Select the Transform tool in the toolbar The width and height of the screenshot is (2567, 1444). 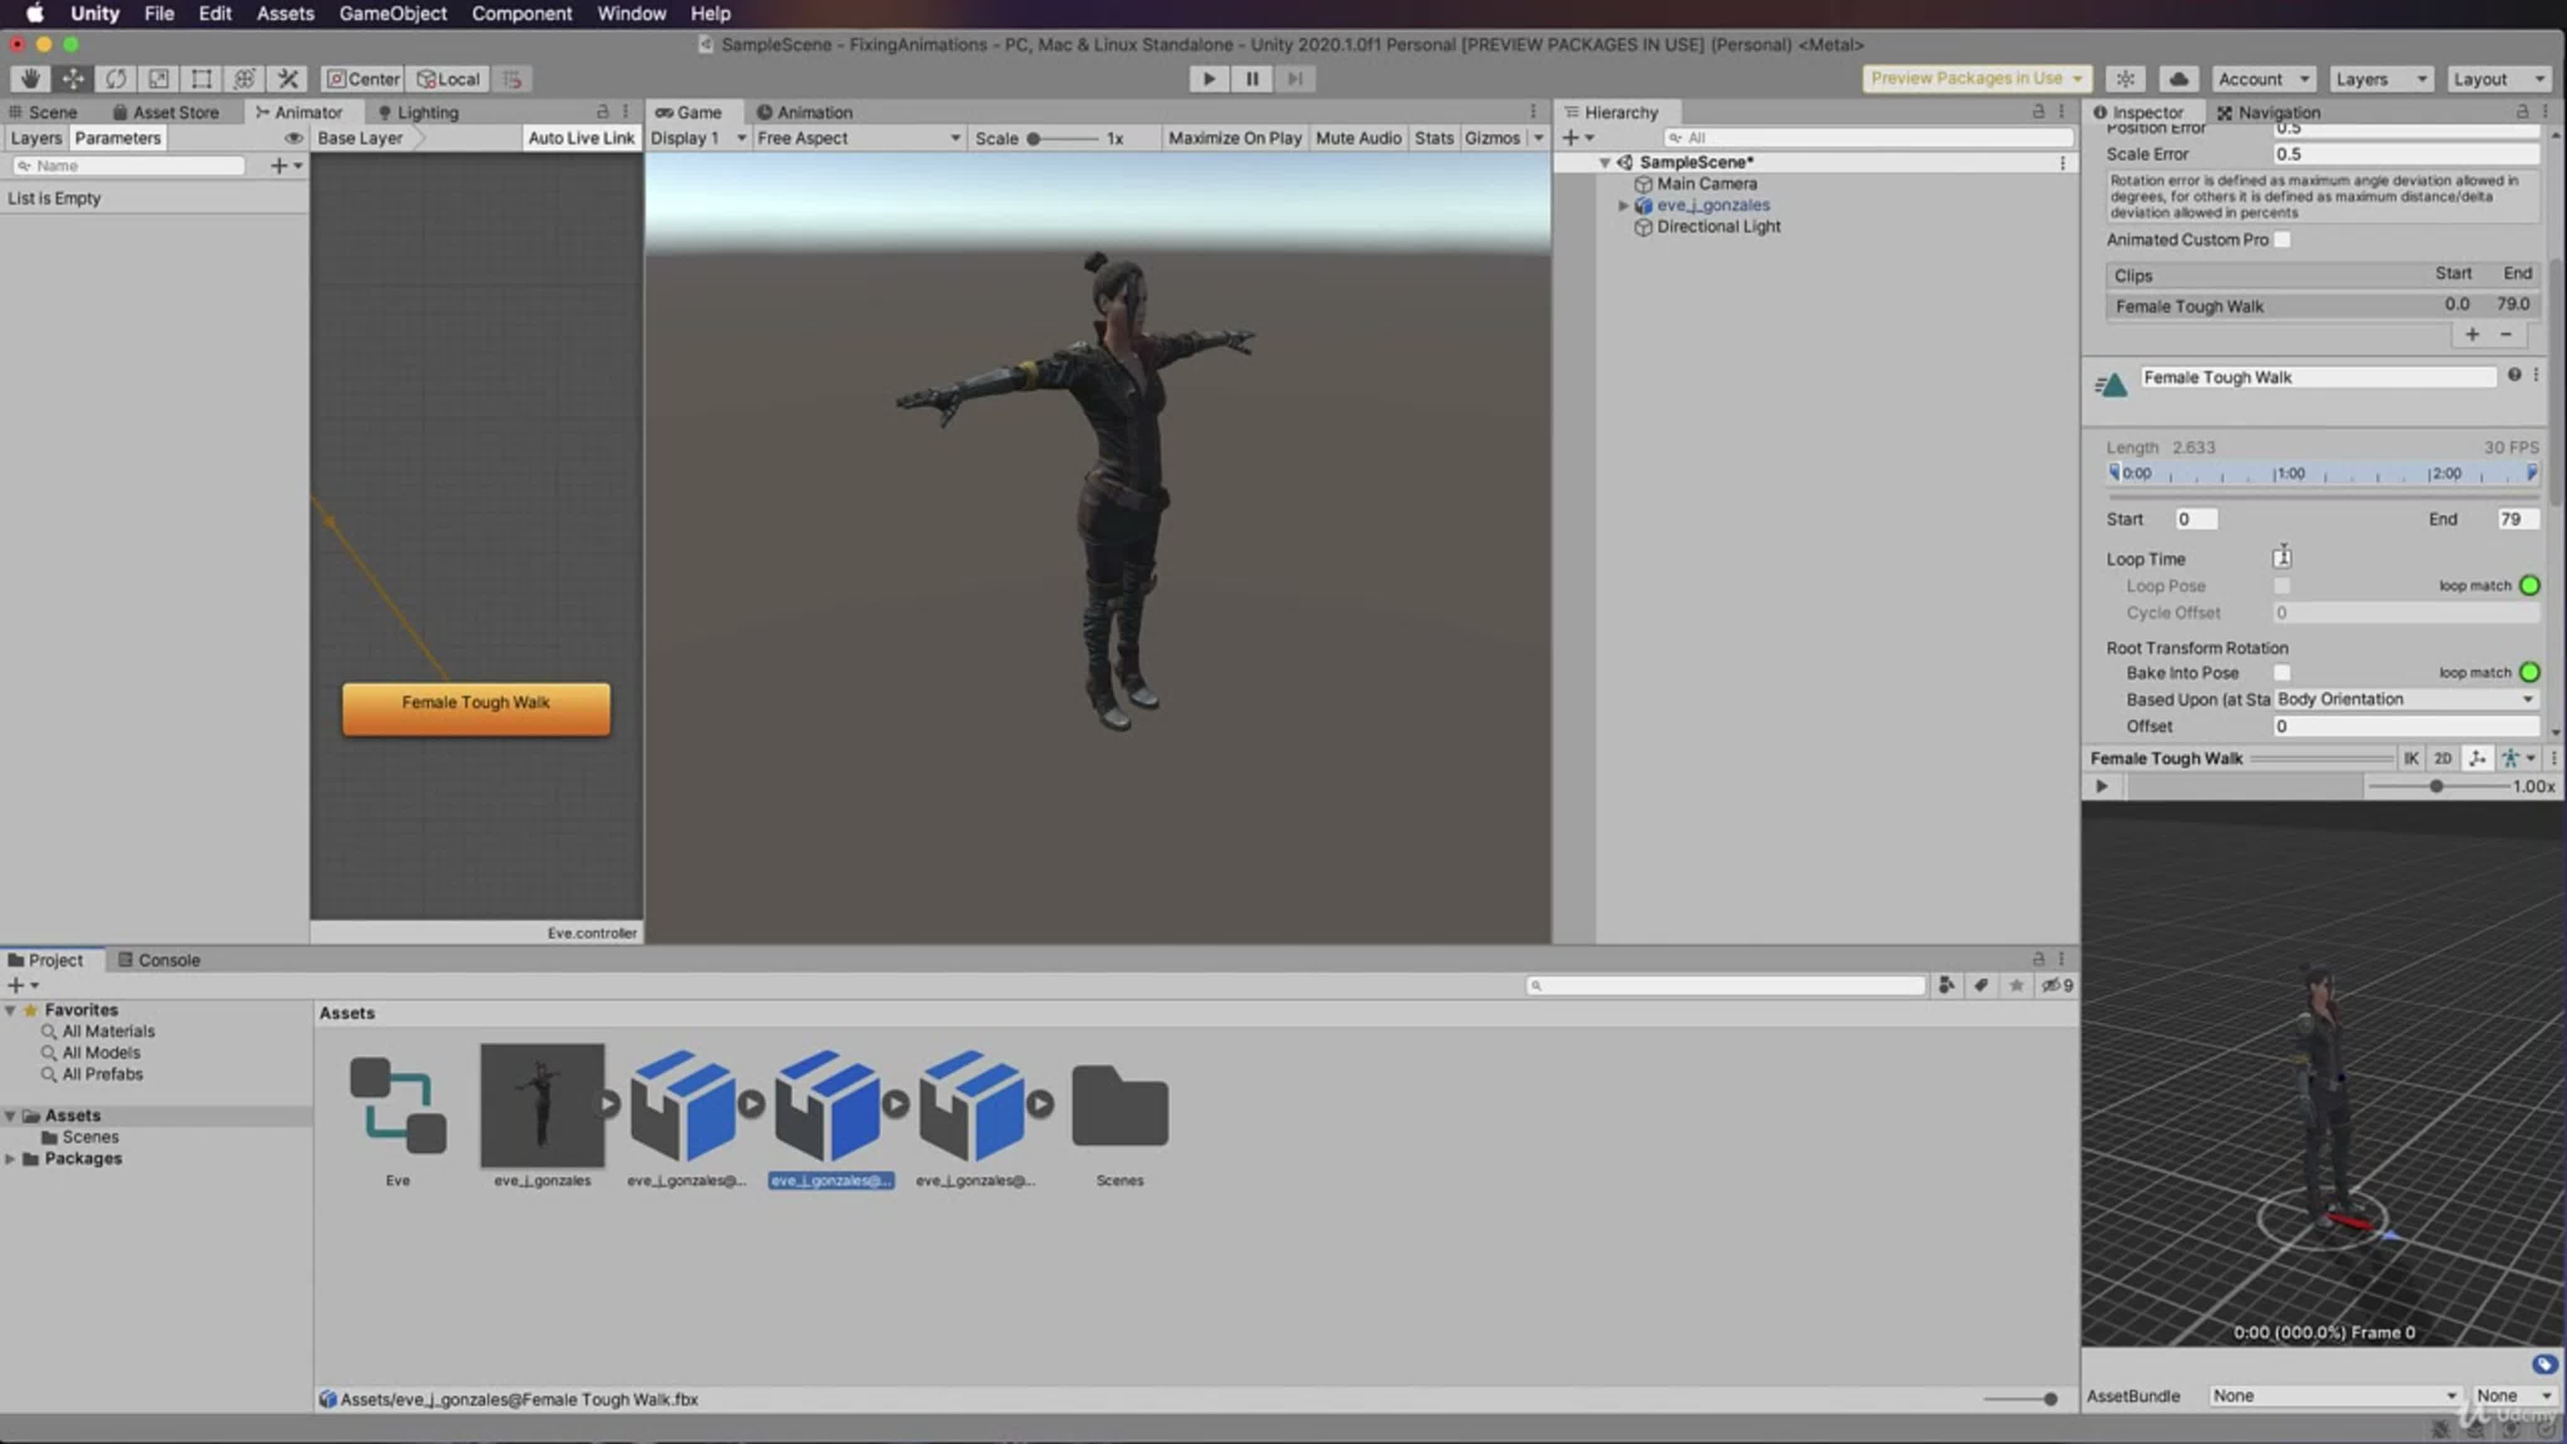pyautogui.click(x=244, y=79)
